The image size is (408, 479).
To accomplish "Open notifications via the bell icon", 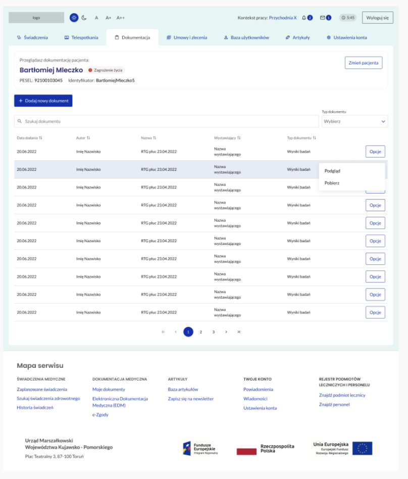I will pyautogui.click(x=304, y=17).
